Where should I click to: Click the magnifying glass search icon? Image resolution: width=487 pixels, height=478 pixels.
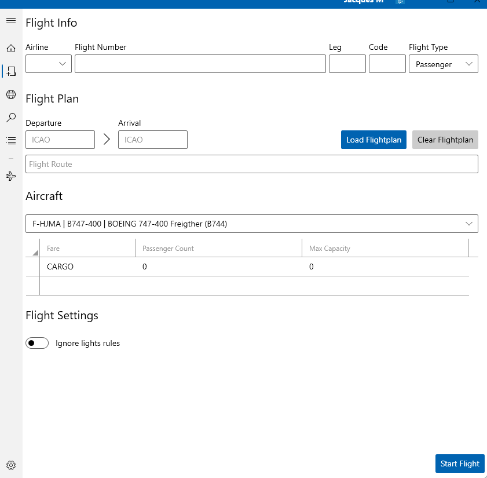pos(10,118)
